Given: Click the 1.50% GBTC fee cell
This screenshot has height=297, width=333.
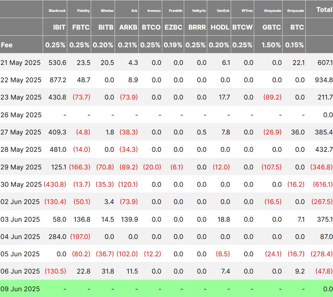Looking at the screenshot, I should click(x=271, y=45).
